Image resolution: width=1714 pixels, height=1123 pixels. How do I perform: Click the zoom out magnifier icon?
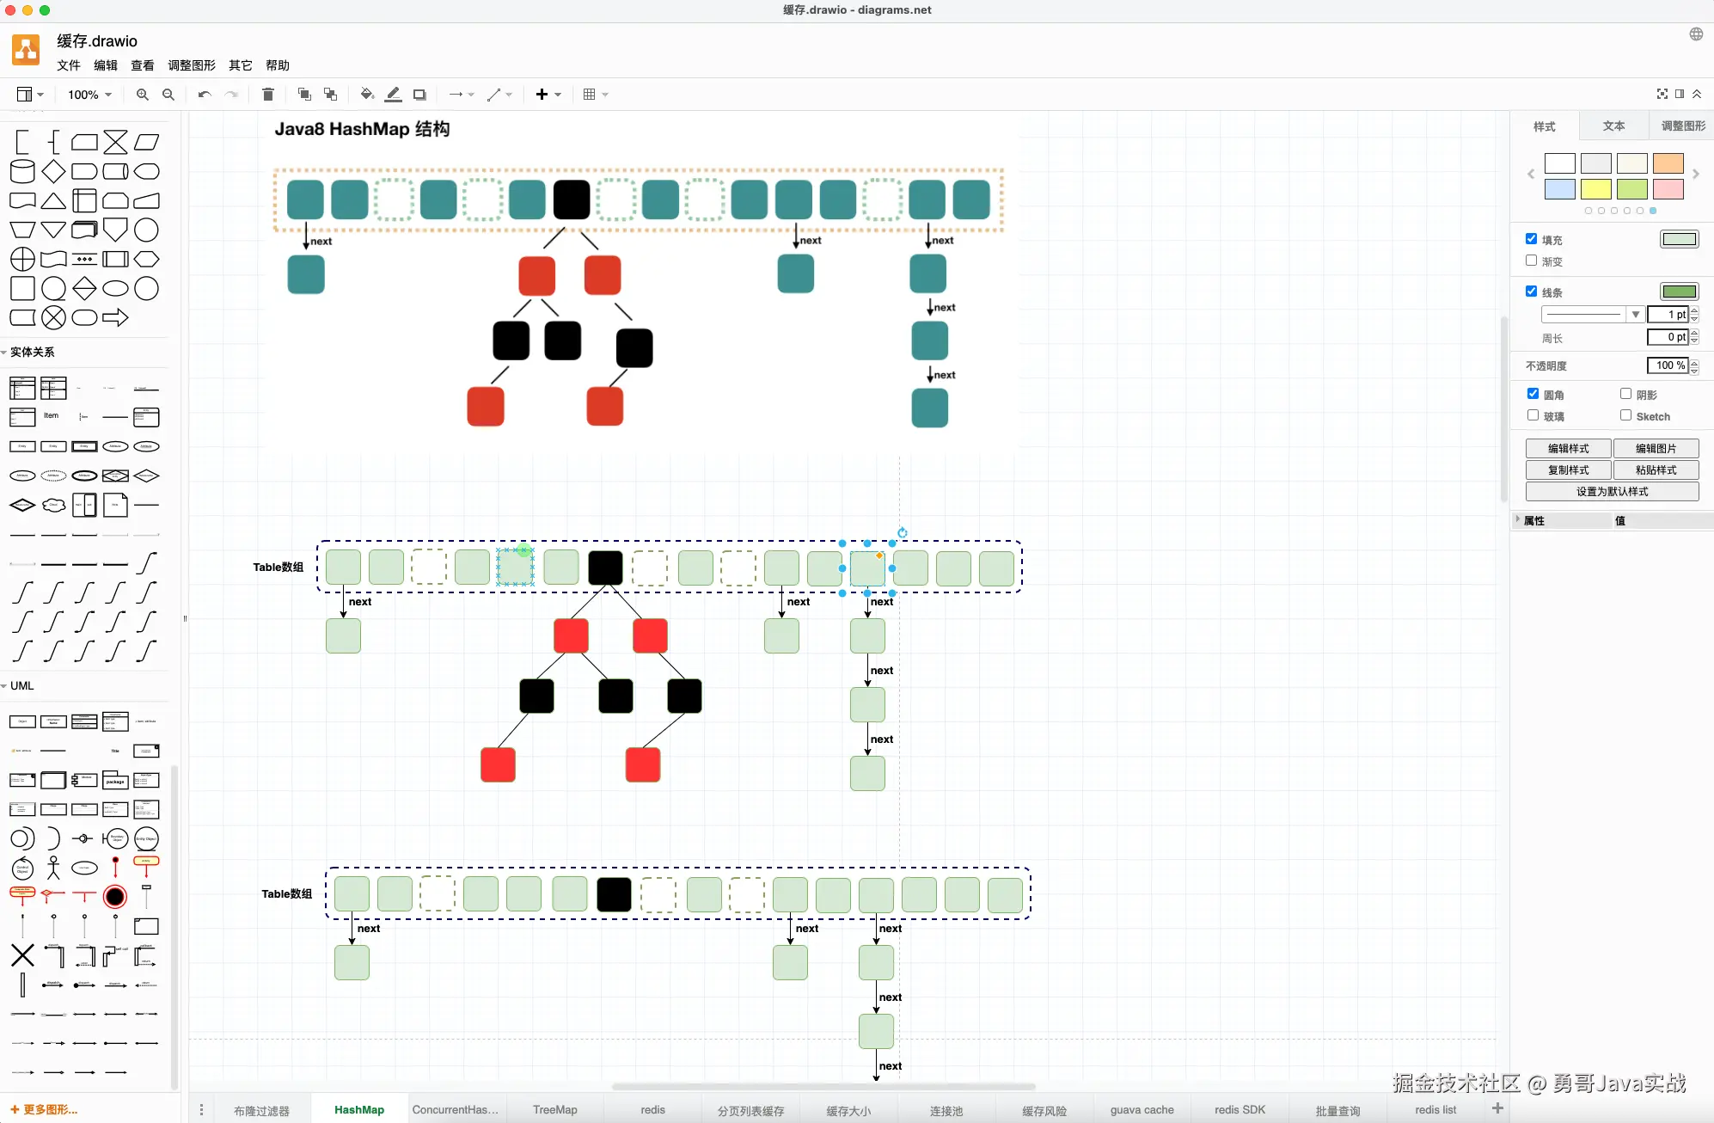[x=168, y=95]
